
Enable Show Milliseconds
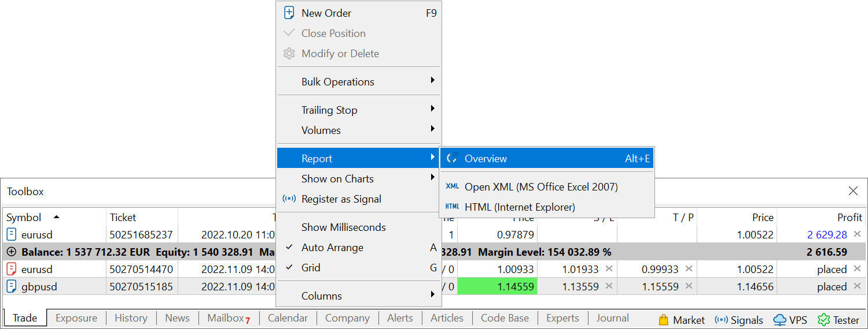tap(358, 227)
